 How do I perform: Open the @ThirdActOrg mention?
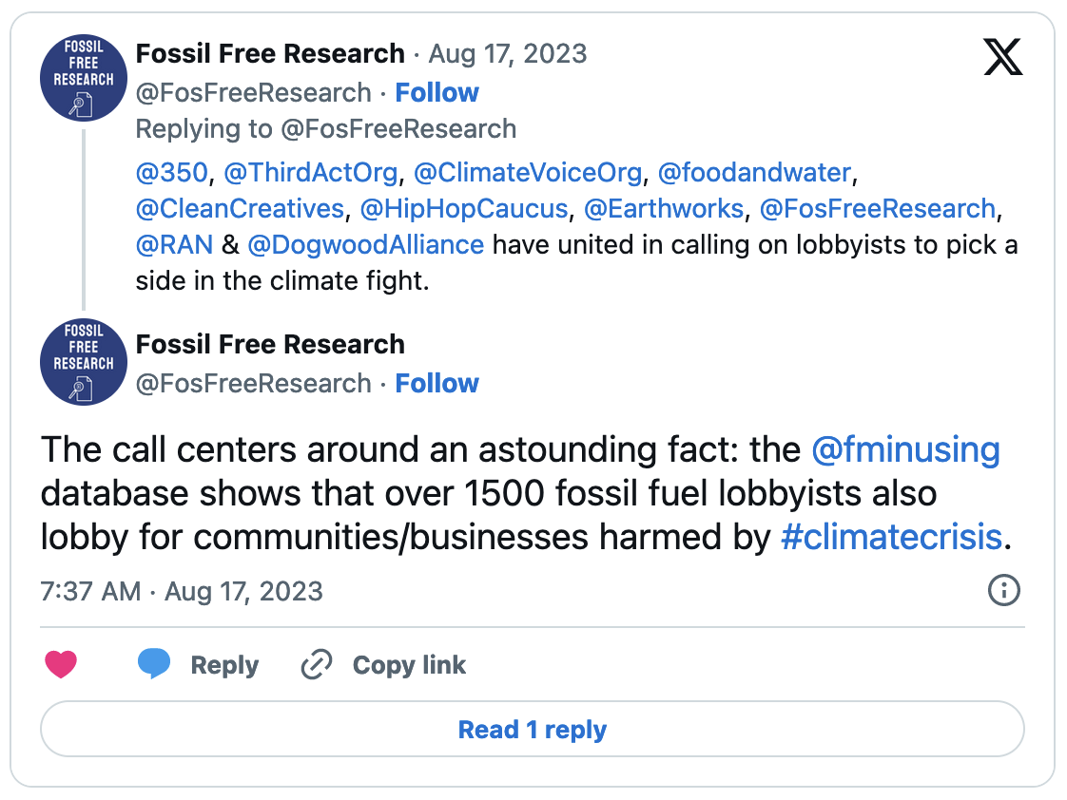tap(310, 173)
